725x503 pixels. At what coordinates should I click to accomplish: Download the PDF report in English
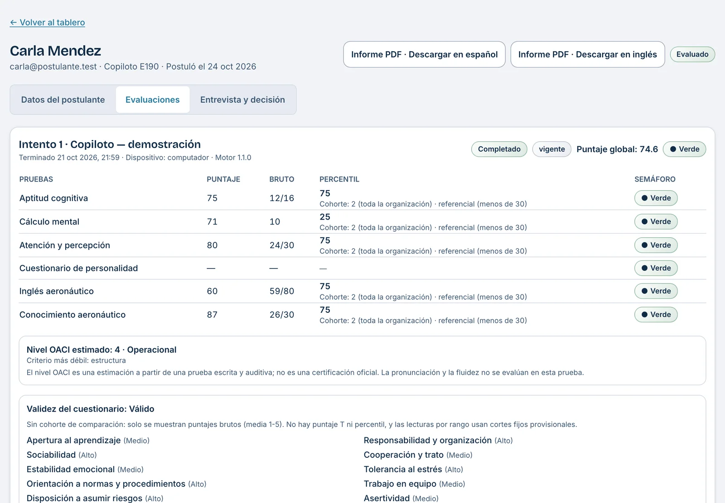tap(587, 54)
